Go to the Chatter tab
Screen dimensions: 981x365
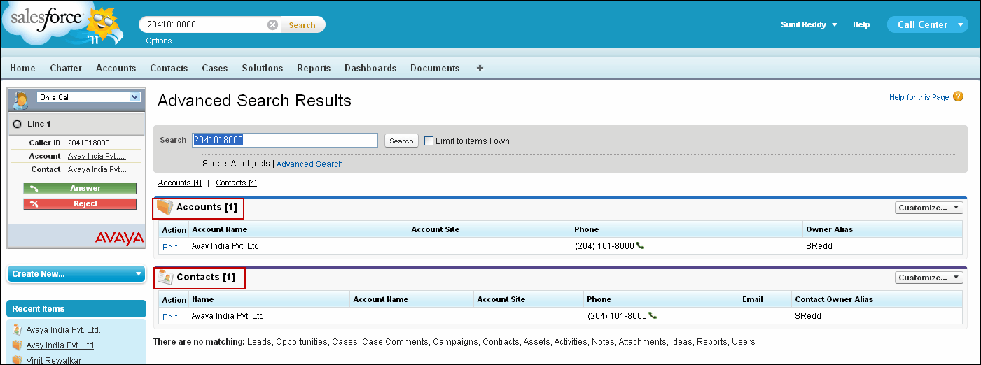[x=66, y=69]
